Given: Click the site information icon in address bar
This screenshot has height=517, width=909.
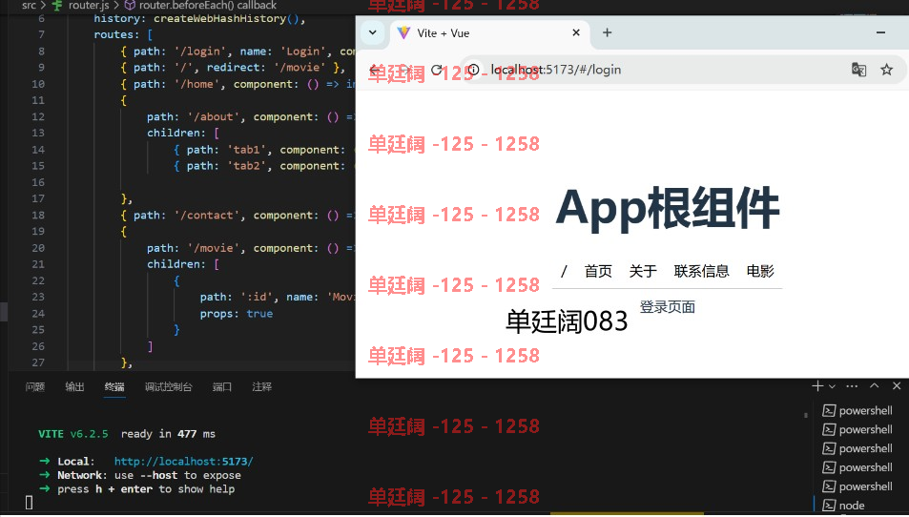Looking at the screenshot, I should point(473,71).
